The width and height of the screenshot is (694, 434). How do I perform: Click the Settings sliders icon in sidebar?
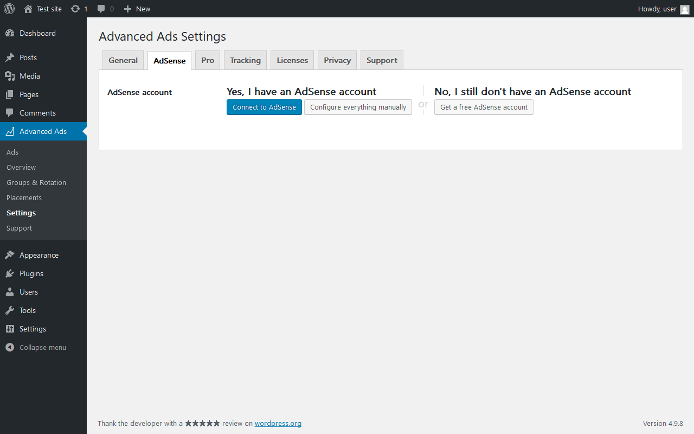(10, 329)
